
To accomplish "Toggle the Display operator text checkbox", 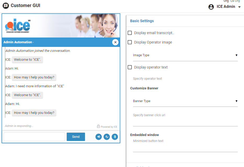I will coord(130,67).
